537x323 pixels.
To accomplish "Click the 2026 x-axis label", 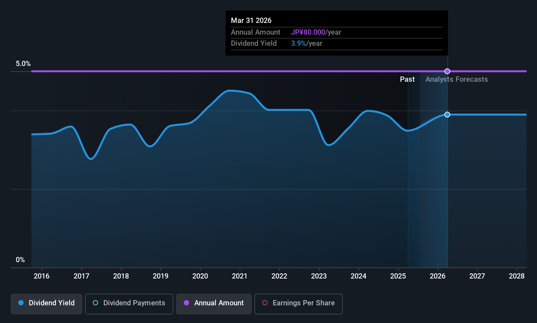I will click(x=438, y=276).
